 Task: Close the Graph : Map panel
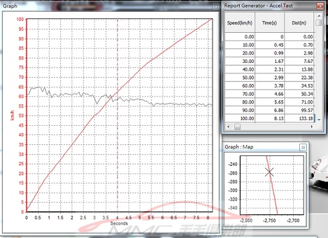(x=303, y=148)
